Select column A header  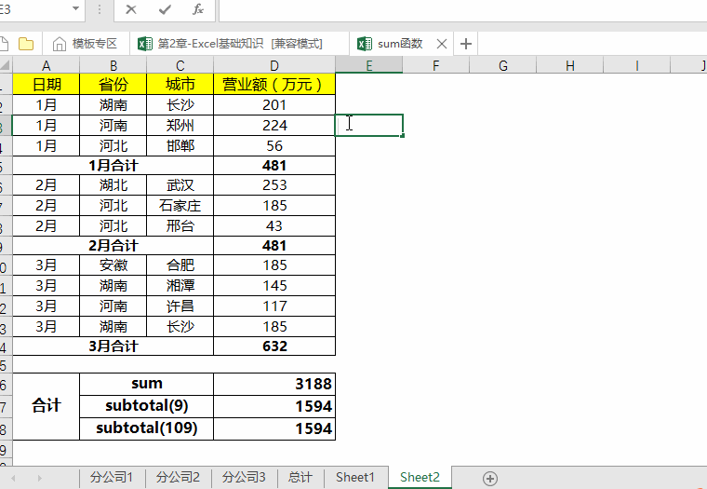[46, 66]
